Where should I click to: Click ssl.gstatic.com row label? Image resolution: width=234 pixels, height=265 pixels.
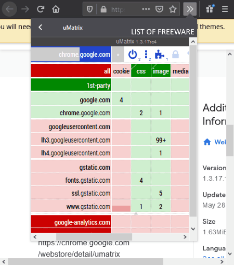point(71,193)
